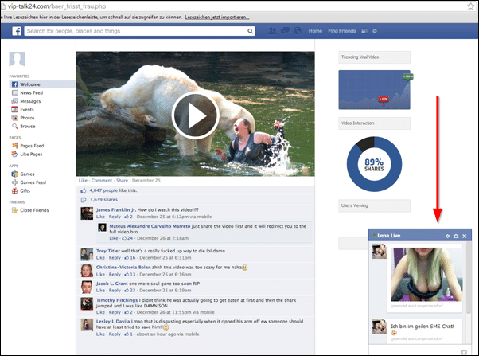This screenshot has height=356, width=479.
Task: Go to Home in the header
Action: tap(315, 31)
